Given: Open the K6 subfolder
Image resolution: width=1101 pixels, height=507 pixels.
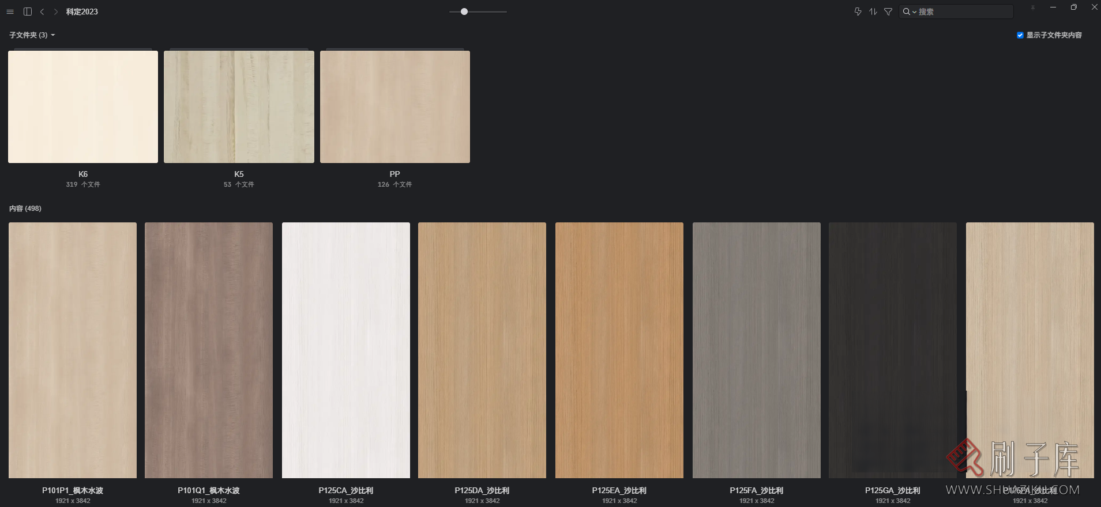Looking at the screenshot, I should point(83,107).
